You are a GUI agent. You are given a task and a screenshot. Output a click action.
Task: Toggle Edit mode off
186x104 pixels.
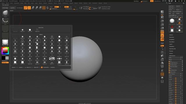[x=26, y=8]
